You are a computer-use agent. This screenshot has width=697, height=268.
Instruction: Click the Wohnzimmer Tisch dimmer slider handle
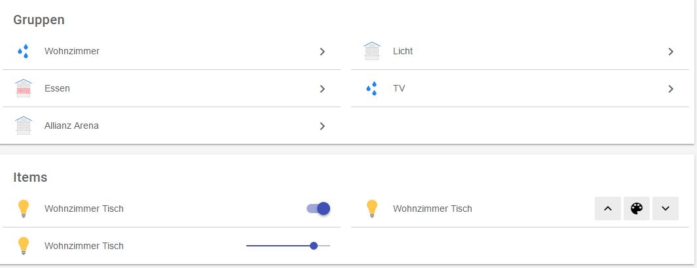click(314, 246)
